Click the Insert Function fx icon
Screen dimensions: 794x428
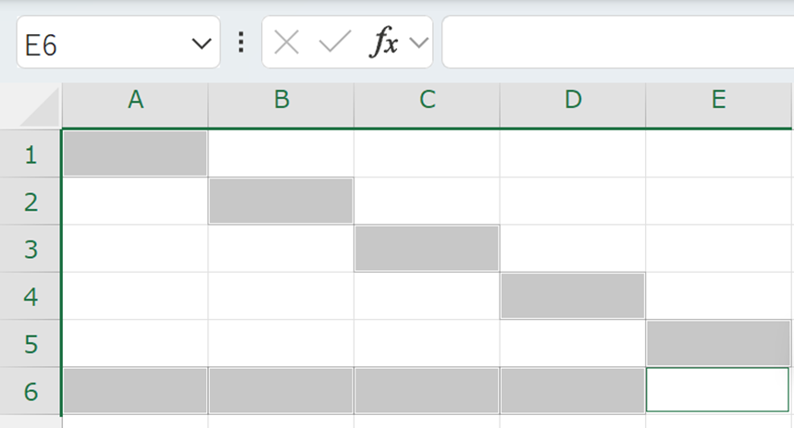[x=384, y=43]
